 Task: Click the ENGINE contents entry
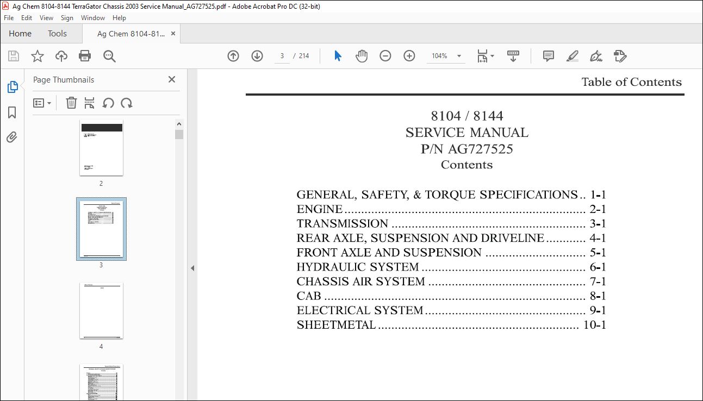coord(451,209)
